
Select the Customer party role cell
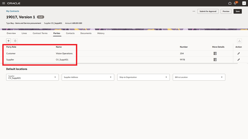(11, 54)
